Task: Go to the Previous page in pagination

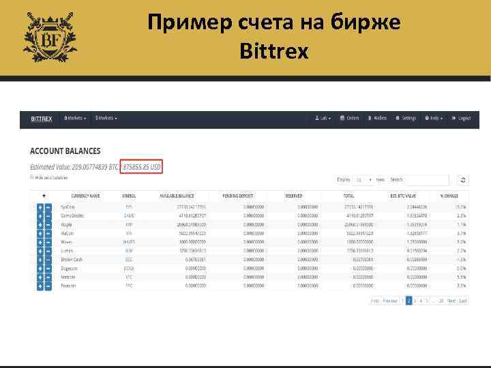Action: (x=390, y=301)
